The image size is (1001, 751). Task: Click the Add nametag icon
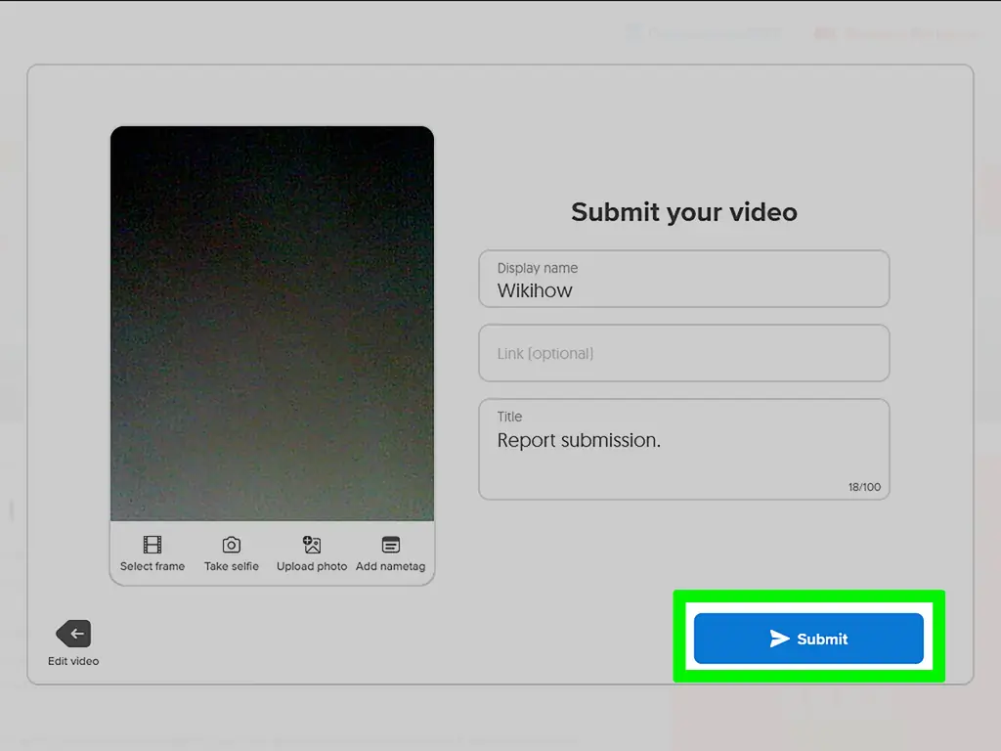tap(391, 545)
